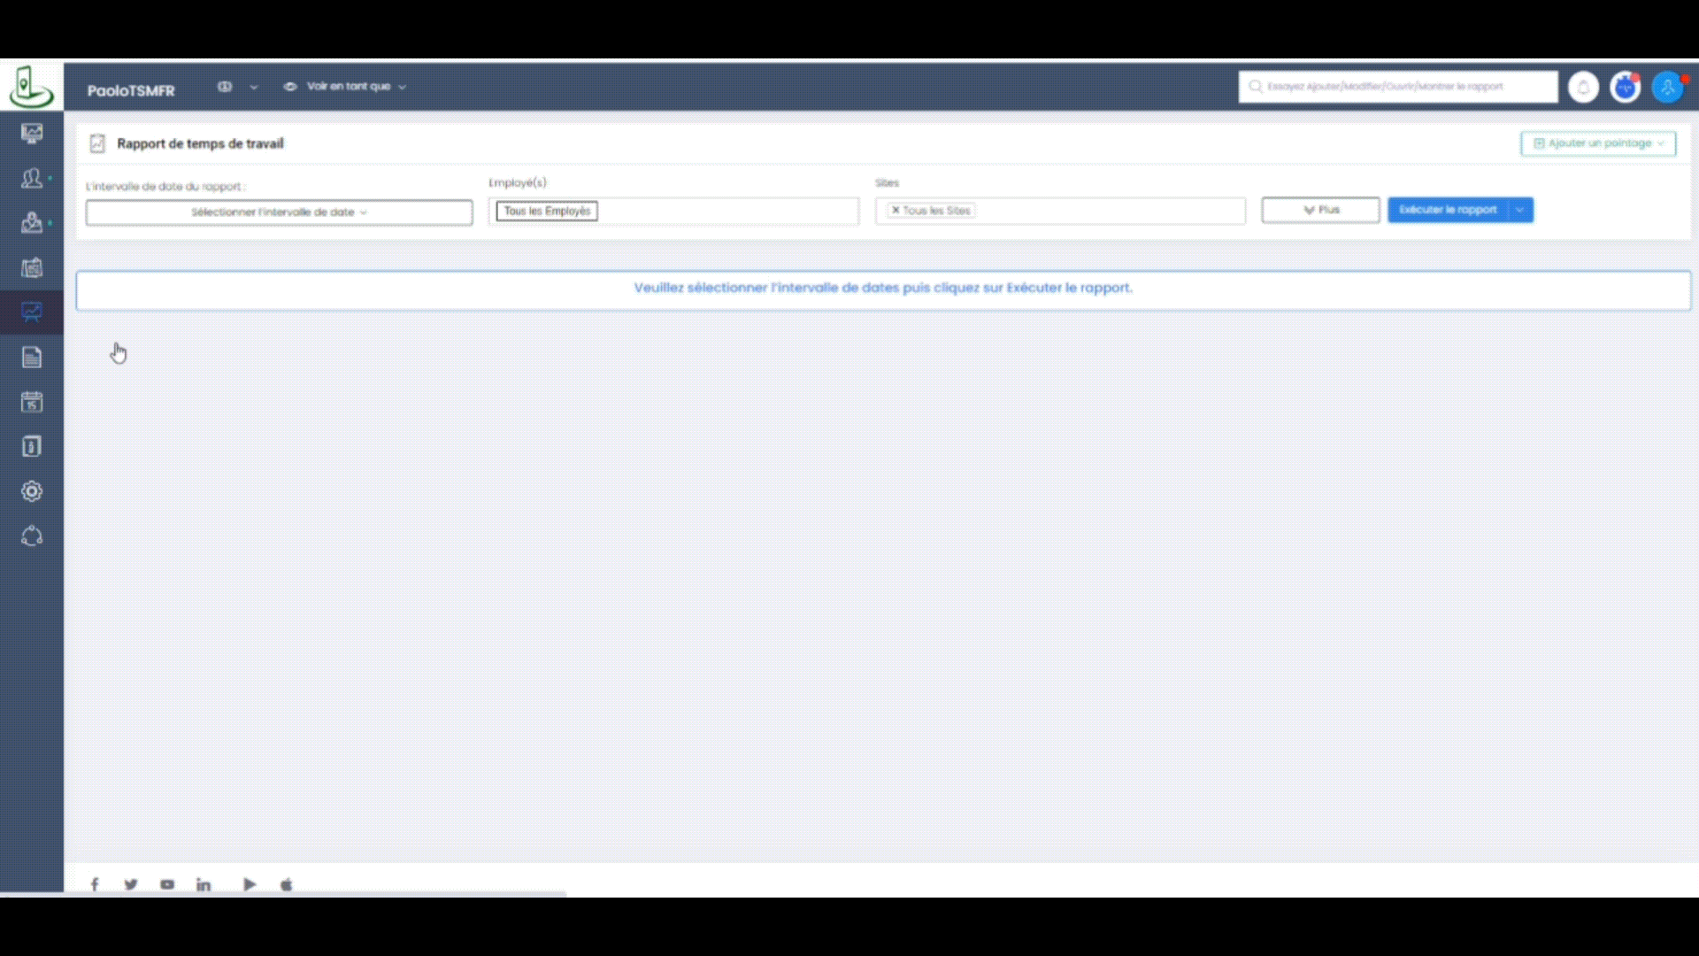Open the support headset icon in sidebar
Viewport: 1699px width, 956px height.
coord(32,536)
